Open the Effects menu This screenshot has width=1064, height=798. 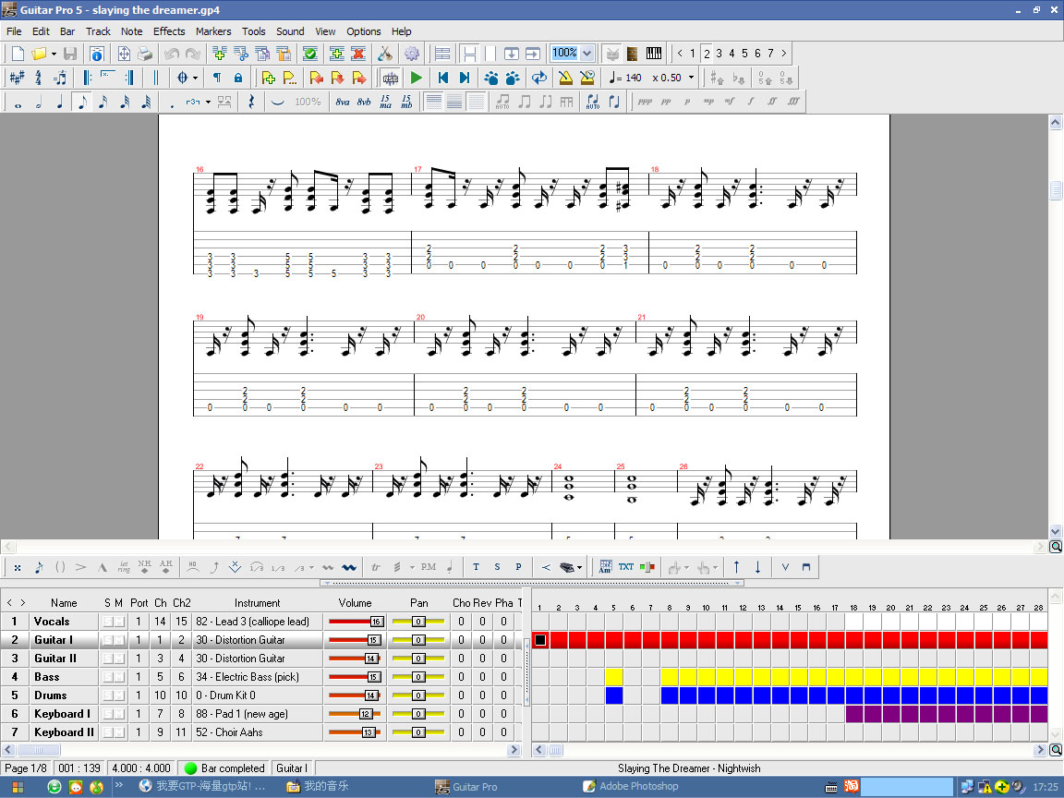tap(169, 31)
